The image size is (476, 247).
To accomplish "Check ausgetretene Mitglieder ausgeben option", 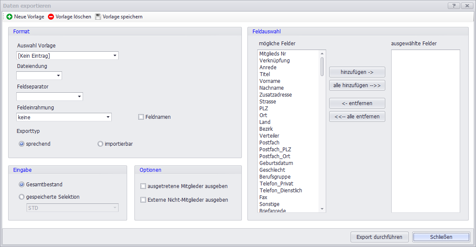I will (x=143, y=186).
